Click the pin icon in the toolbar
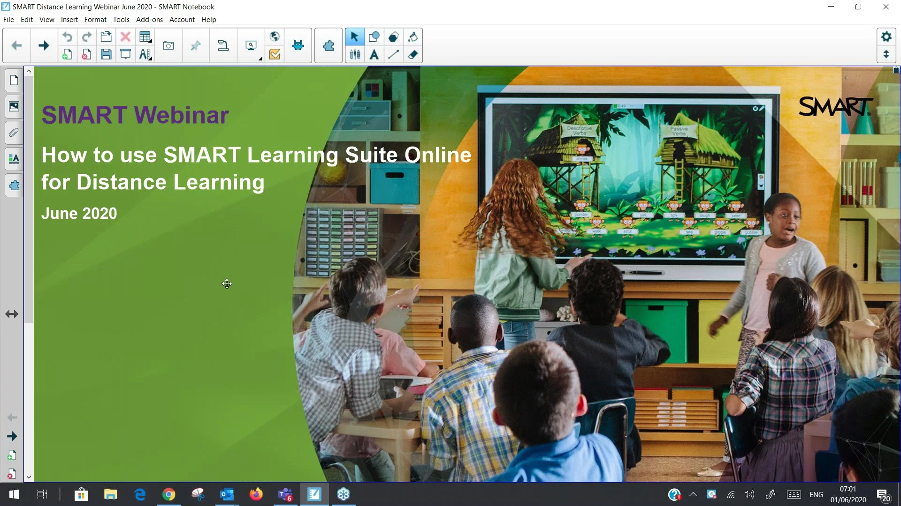This screenshot has width=901, height=506. tap(196, 45)
